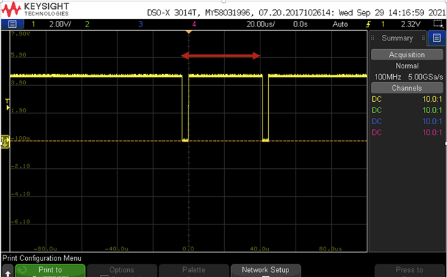This screenshot has height=277, width=447.
Task: Click the Summary panel left grip handle
Action: coord(372,38)
